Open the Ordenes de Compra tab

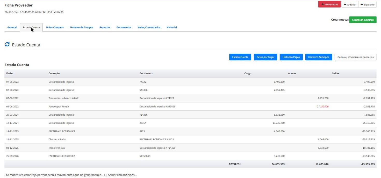(82, 27)
